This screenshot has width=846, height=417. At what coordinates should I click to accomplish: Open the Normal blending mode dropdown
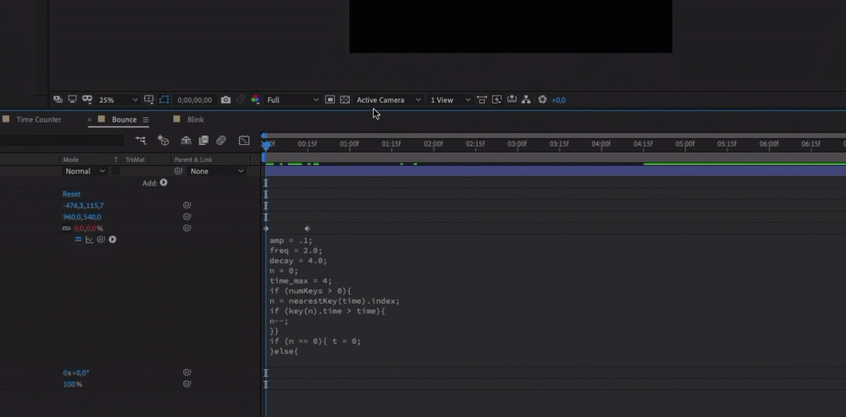click(85, 171)
